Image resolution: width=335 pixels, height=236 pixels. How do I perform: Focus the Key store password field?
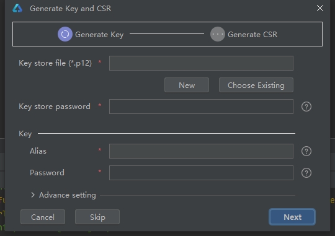click(x=201, y=107)
